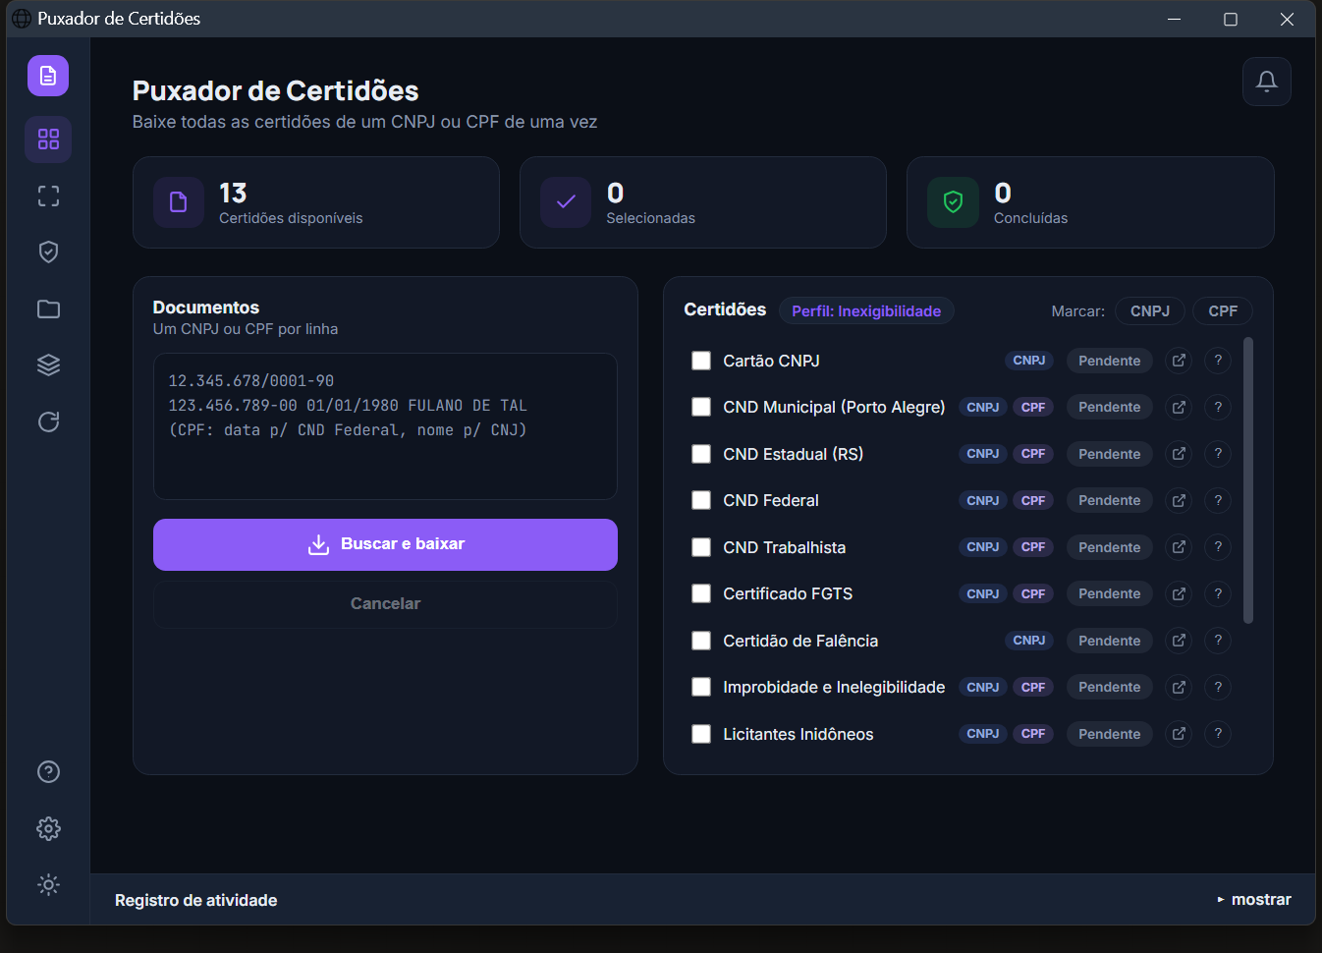Show help for CND Municipal (Porto Alegre)
This screenshot has height=953, width=1322.
(1218, 407)
